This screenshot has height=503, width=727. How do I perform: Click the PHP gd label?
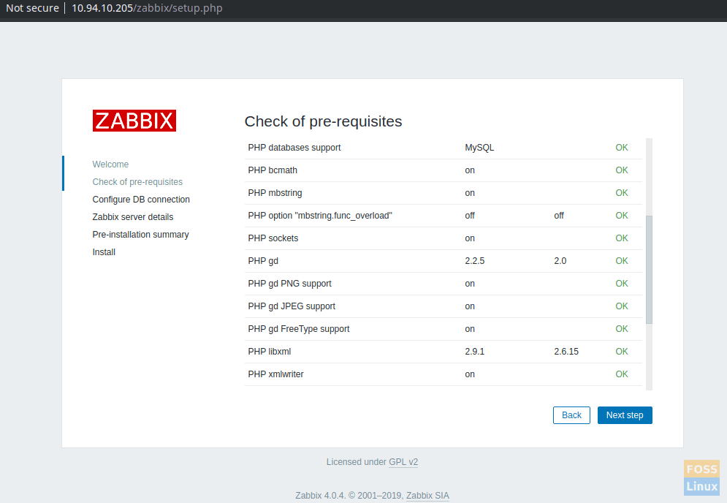pos(263,261)
